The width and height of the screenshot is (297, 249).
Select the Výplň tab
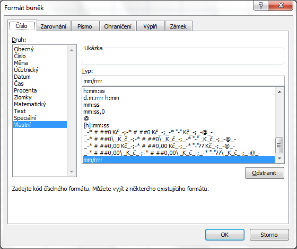[150, 26]
